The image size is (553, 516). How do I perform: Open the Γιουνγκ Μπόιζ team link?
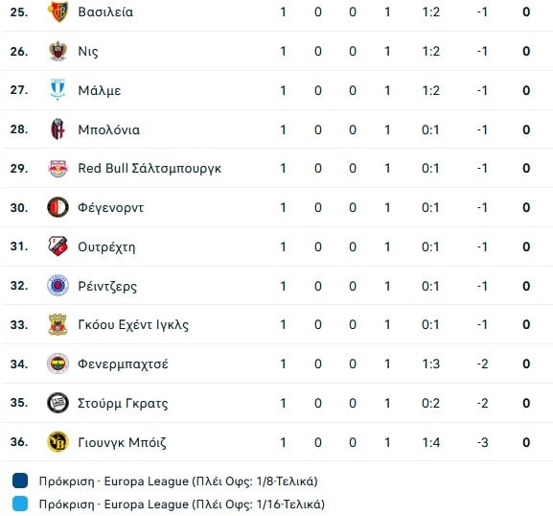pos(122,442)
